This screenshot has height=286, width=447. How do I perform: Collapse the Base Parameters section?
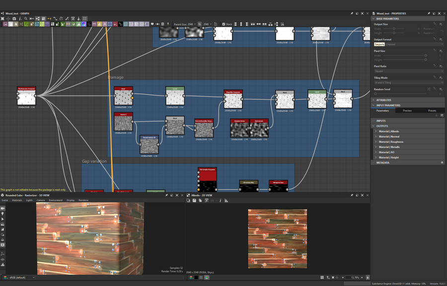click(373, 19)
